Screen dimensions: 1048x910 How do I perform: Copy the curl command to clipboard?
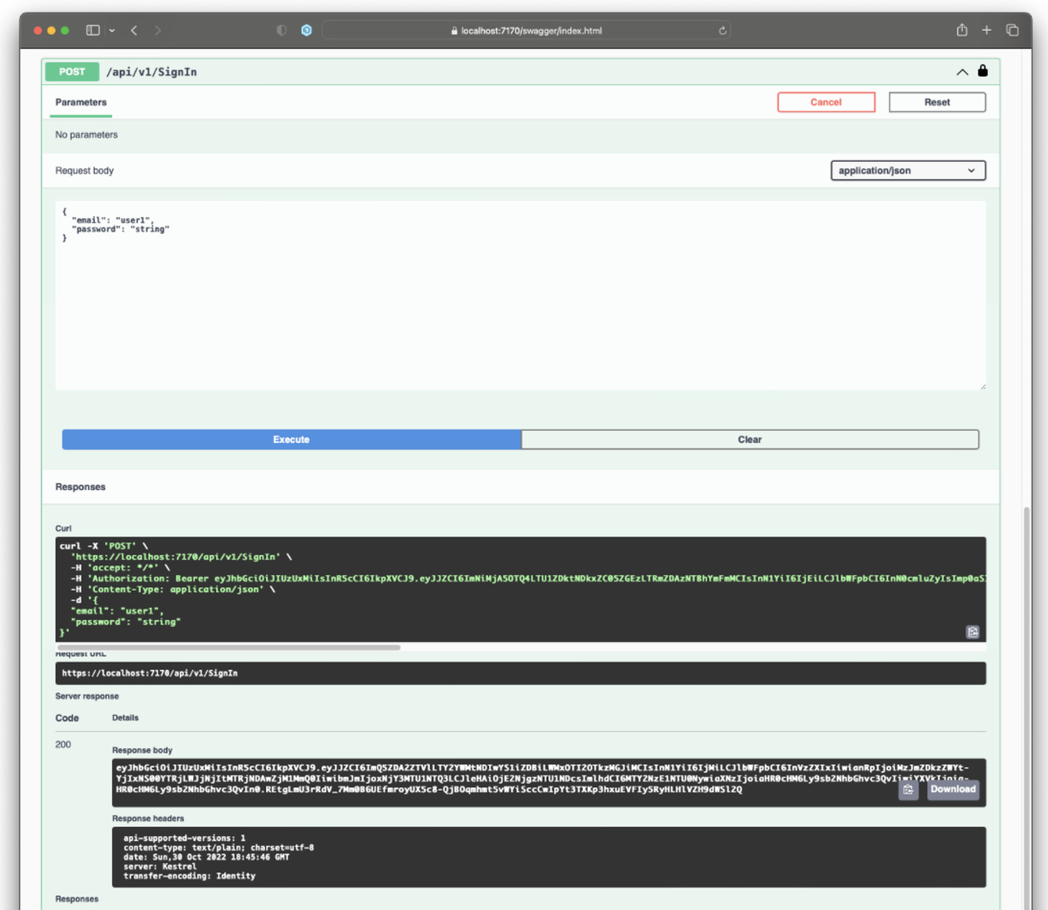point(973,632)
